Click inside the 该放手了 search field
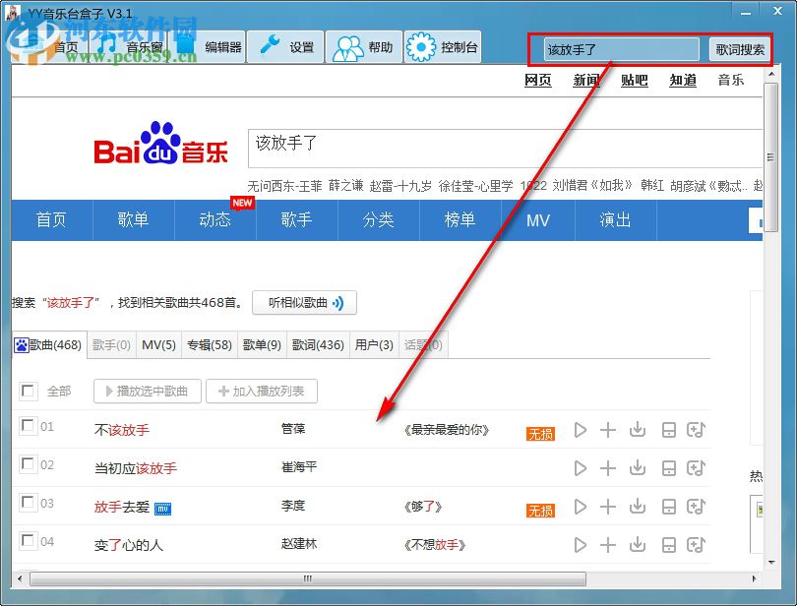Viewport: 797px width, 606px height. pyautogui.click(x=620, y=46)
